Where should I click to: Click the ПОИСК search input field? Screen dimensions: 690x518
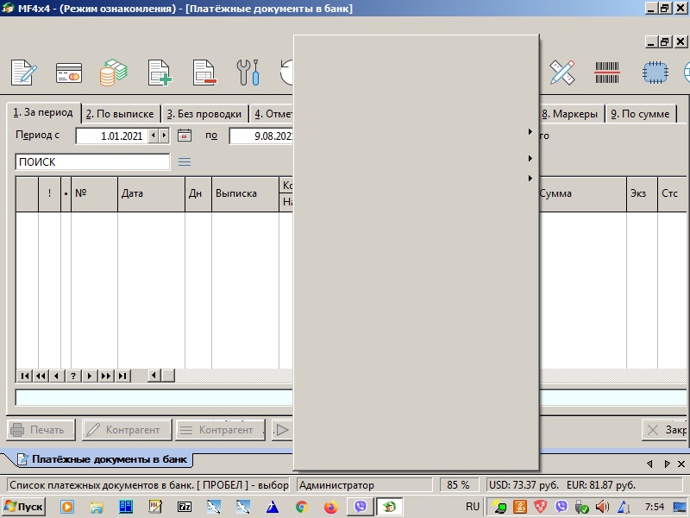92,161
